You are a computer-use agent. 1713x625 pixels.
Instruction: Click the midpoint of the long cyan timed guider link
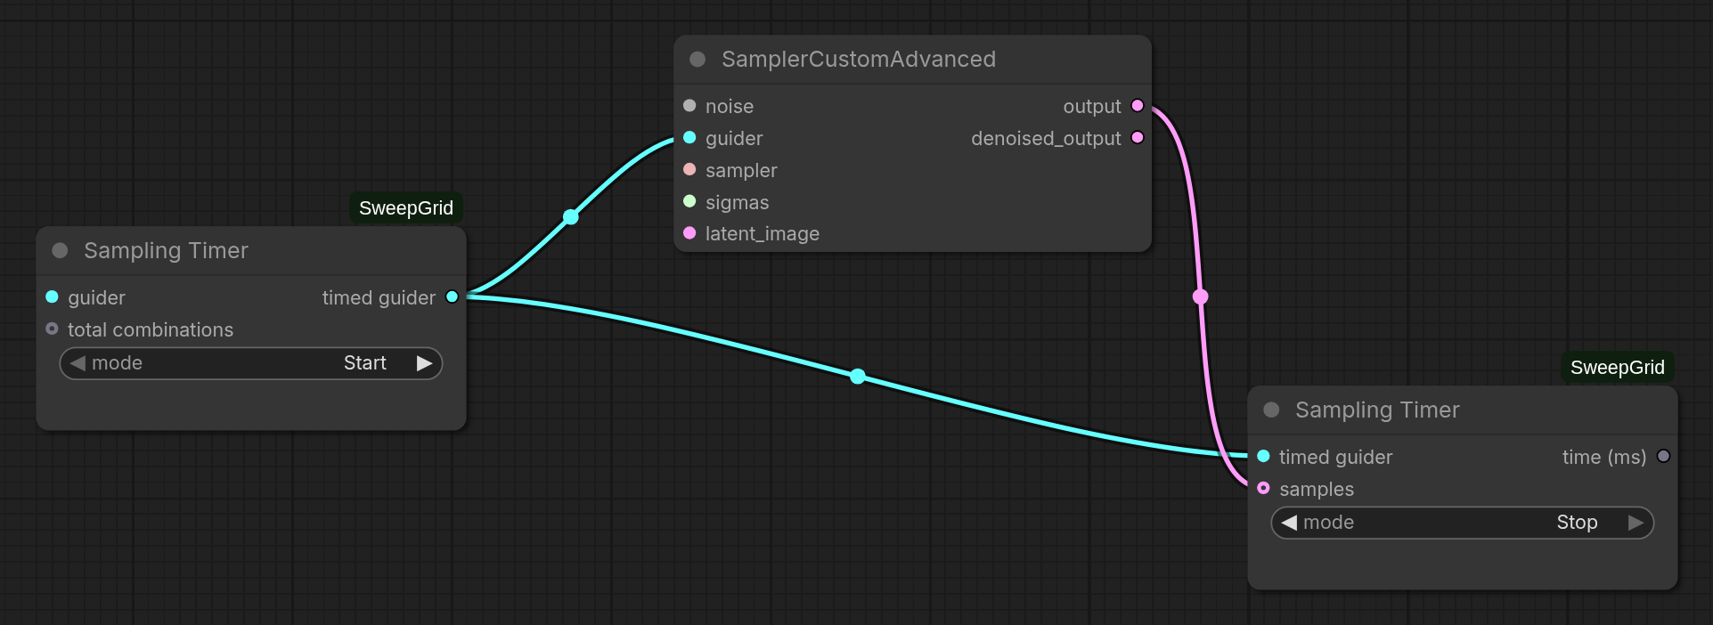[857, 376]
